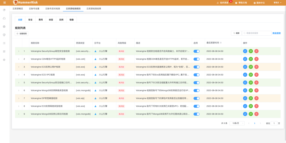Click the 创建规则 button

coord(21,33)
